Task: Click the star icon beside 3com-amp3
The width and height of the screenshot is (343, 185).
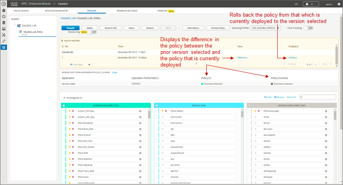Action: click(162, 117)
